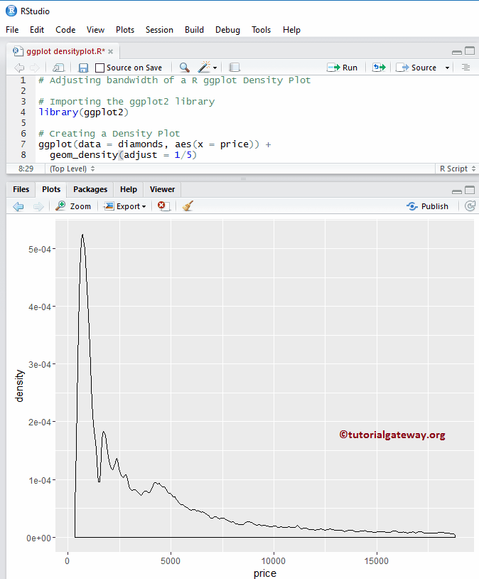This screenshot has width=479, height=579.
Task: Enable Source on Save checkbox
Action: click(99, 68)
